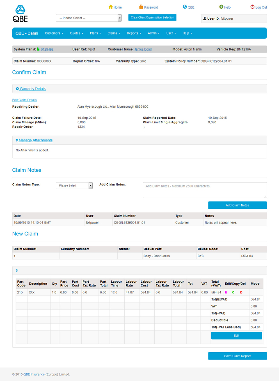
Task: Open the Claims menu in the navigation bar
Action: (114, 33)
